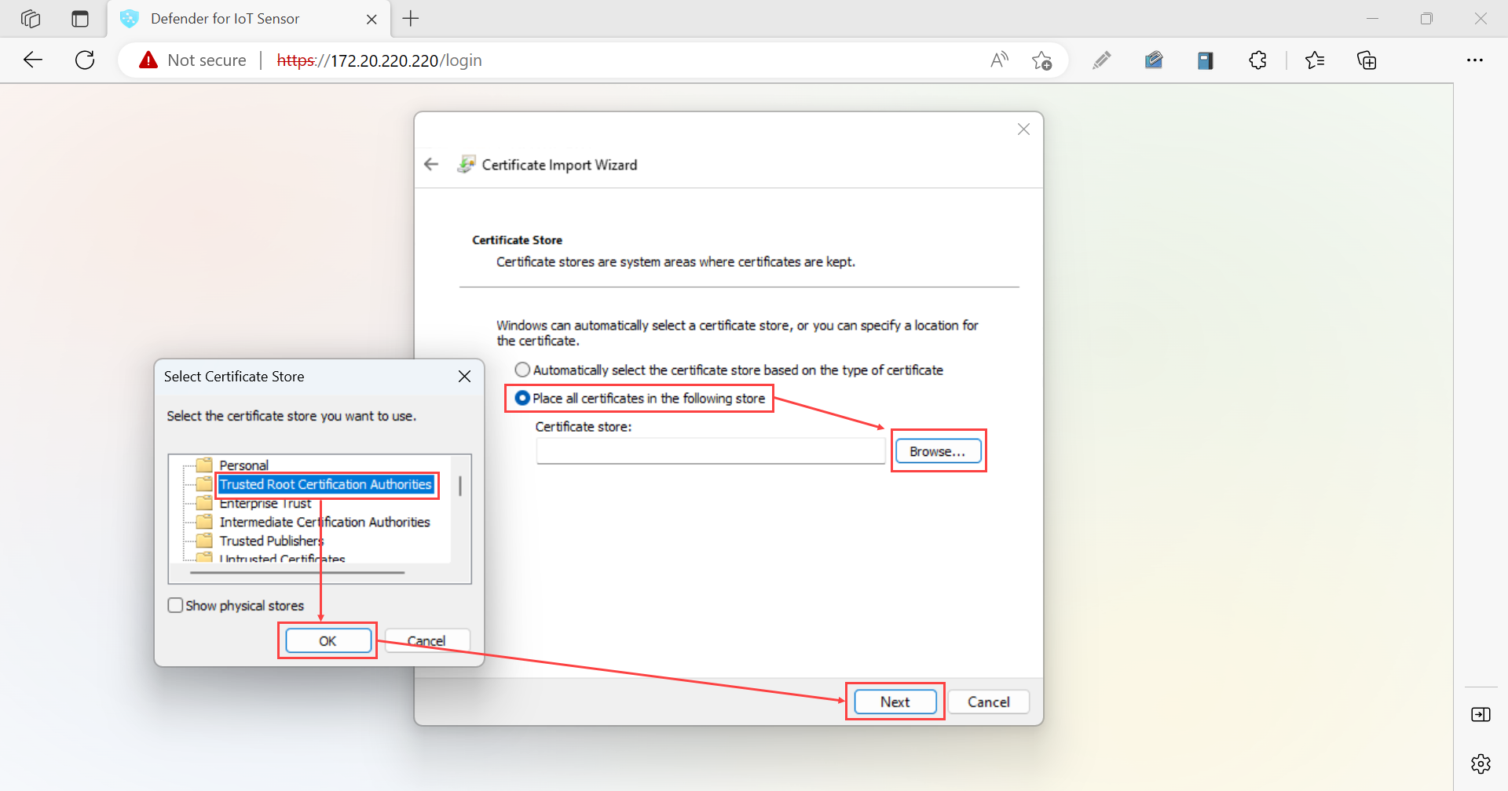
Task: Refresh the sensor login page
Action: click(84, 60)
